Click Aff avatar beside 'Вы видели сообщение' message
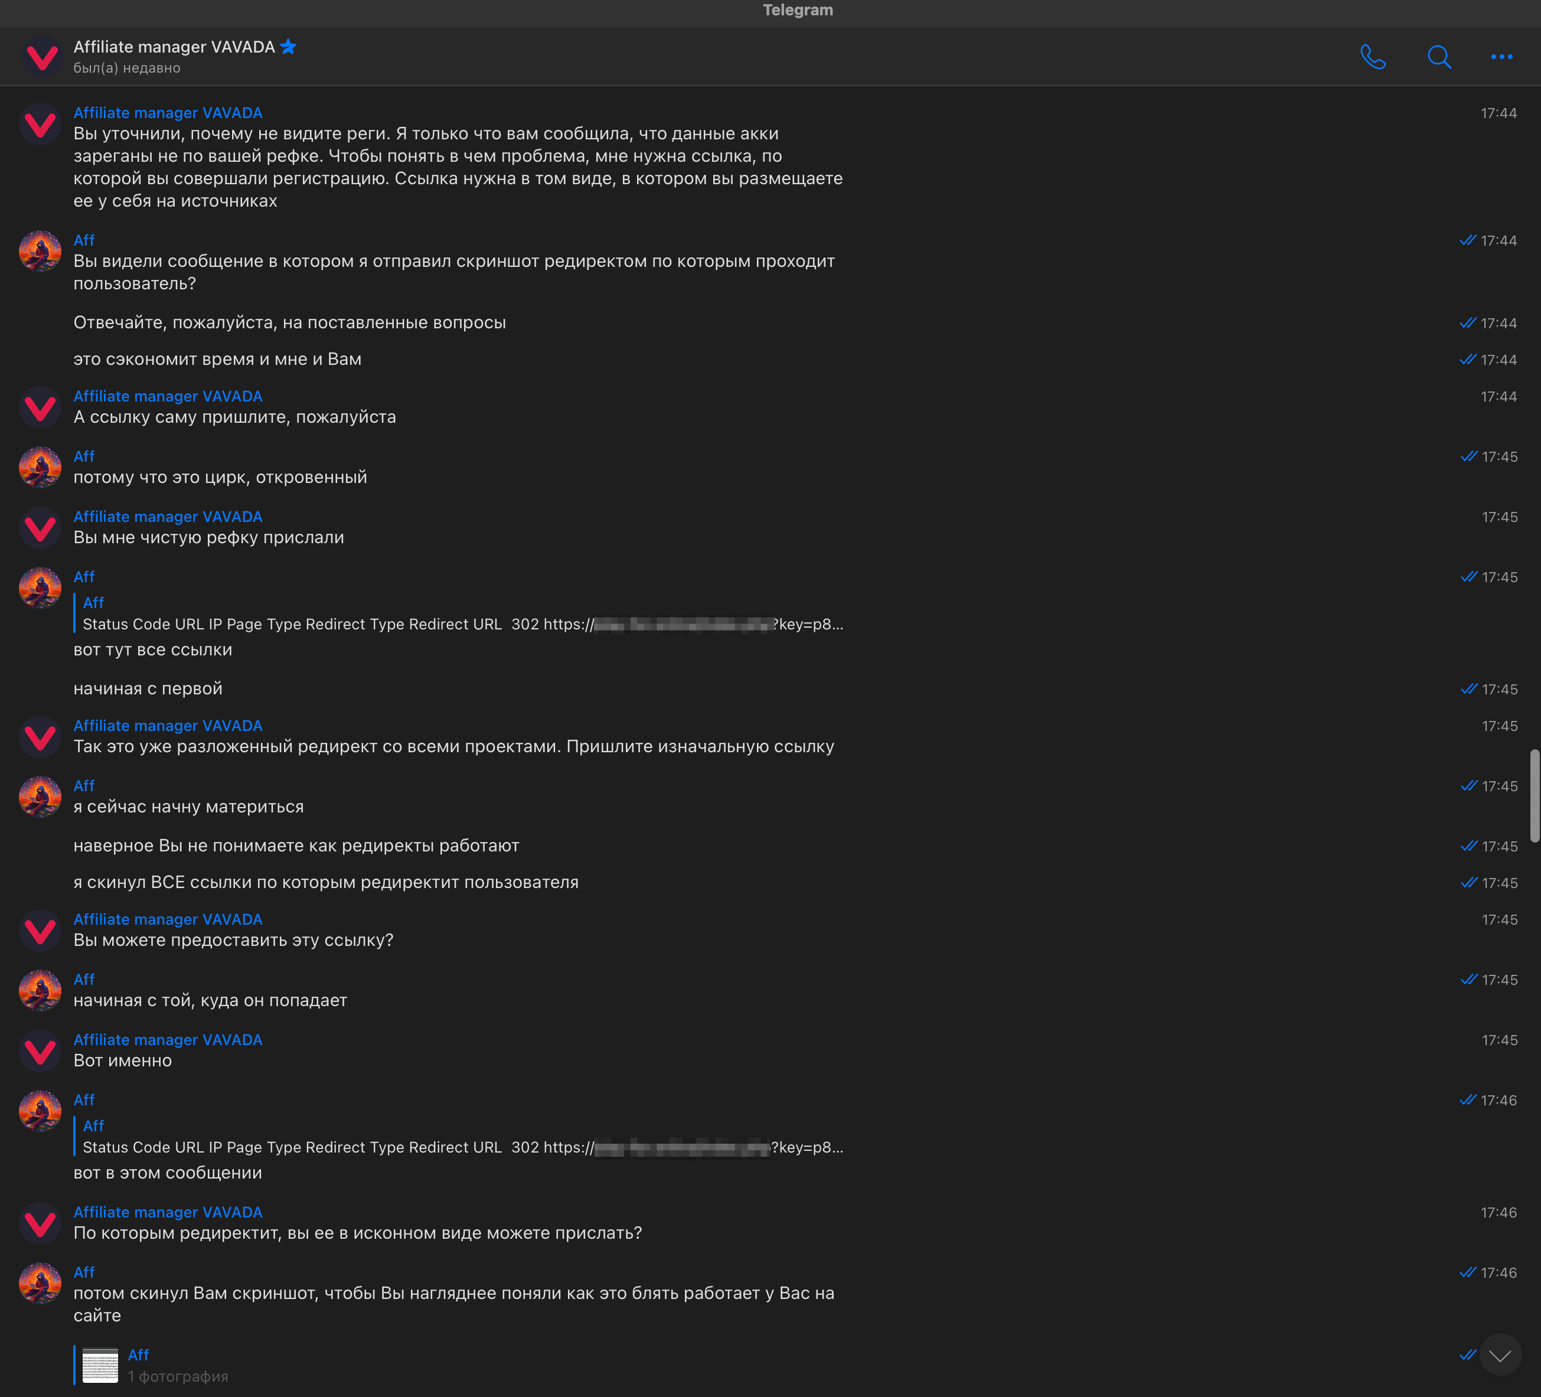This screenshot has width=1541, height=1397. [x=41, y=252]
